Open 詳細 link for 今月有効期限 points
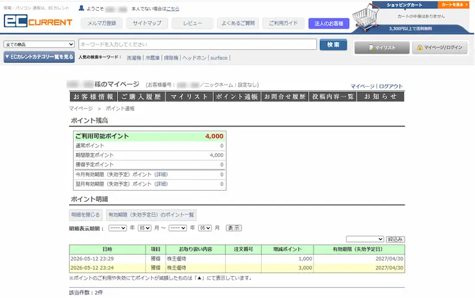This screenshot has height=298, width=475. tap(161, 175)
